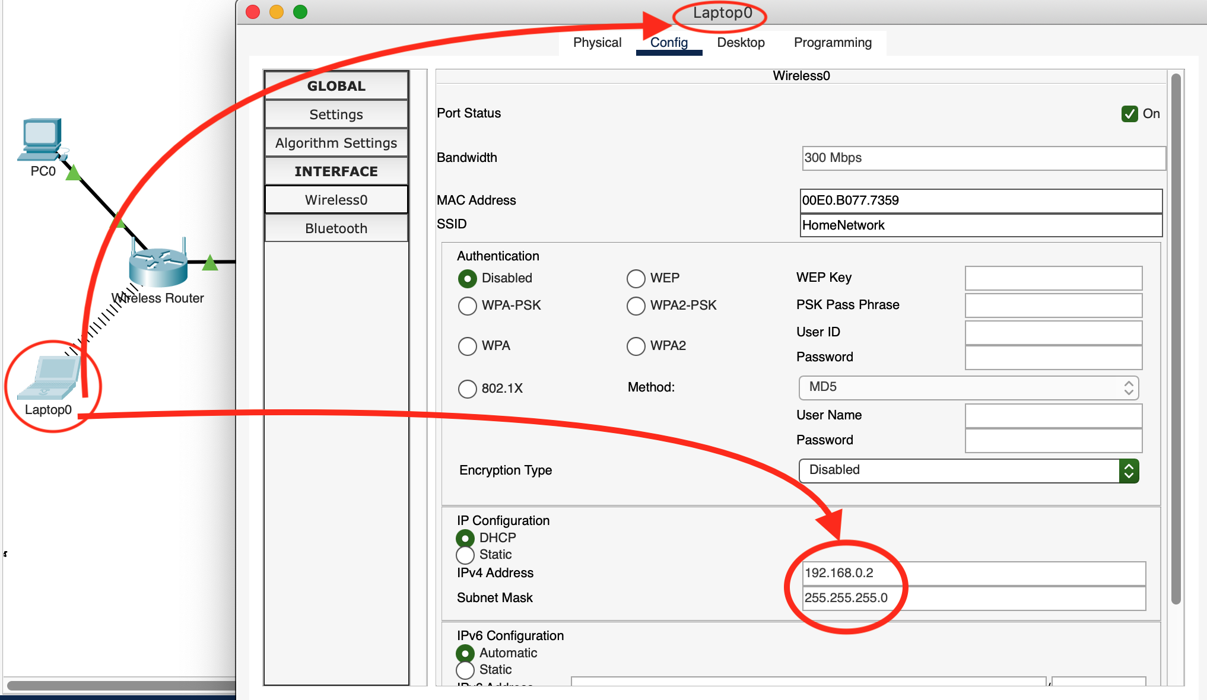The image size is (1207, 700).
Task: Switch to the Desktop tab
Action: click(x=741, y=43)
